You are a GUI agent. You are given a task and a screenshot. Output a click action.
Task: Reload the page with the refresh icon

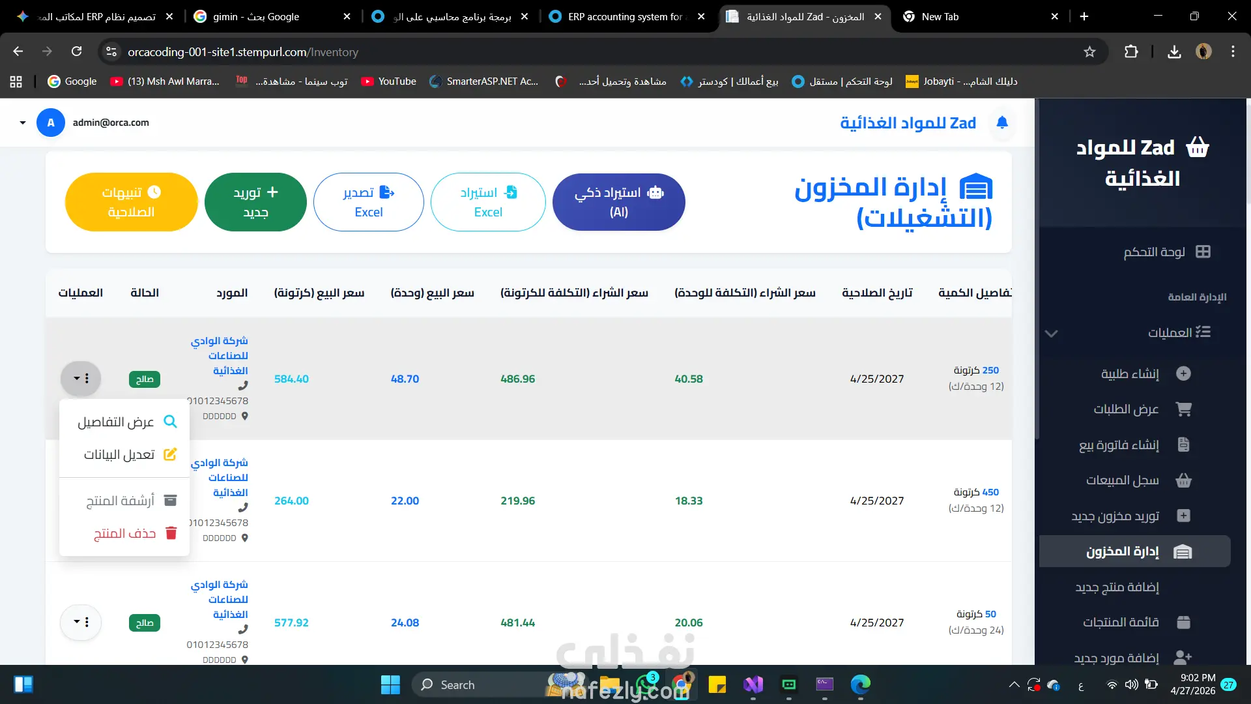pyautogui.click(x=77, y=51)
